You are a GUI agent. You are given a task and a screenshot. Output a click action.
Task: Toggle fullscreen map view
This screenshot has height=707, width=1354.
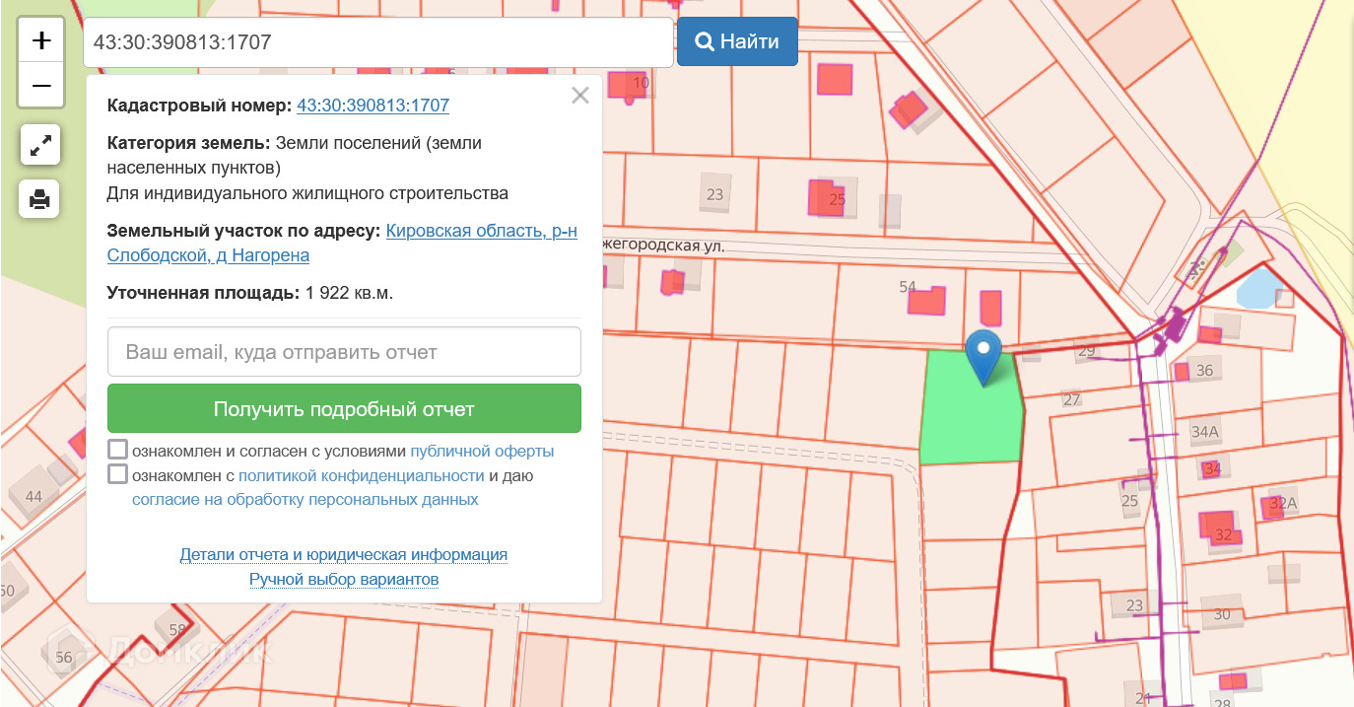[40, 146]
